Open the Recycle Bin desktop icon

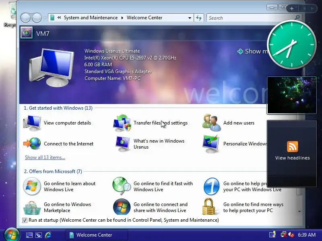click(10, 14)
